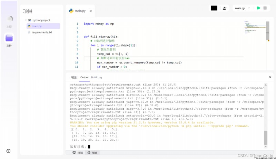Close the main.py editor tab

pos(91,11)
